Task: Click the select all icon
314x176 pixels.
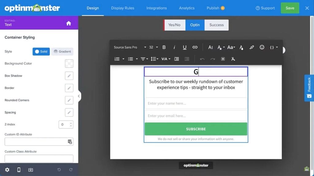Action: pos(223,59)
